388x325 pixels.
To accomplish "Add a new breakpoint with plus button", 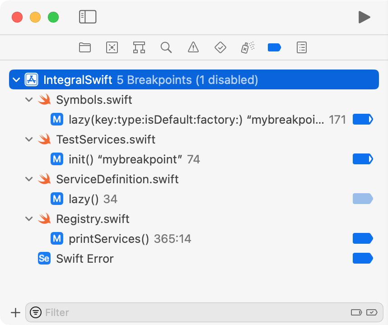I will click(16, 313).
